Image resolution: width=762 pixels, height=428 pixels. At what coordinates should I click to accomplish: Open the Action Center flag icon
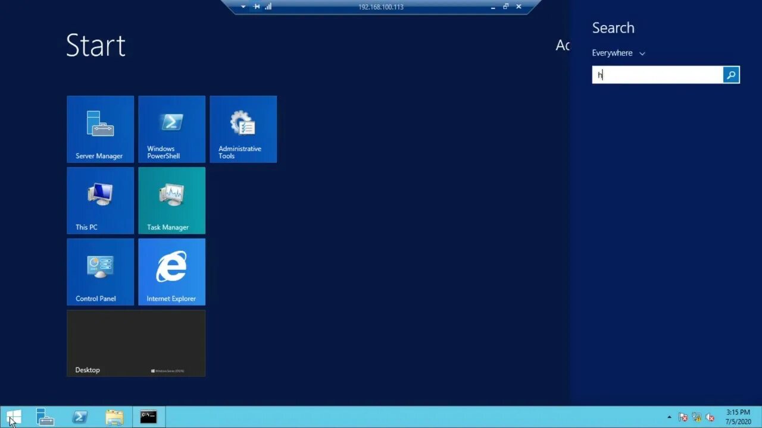pos(683,417)
